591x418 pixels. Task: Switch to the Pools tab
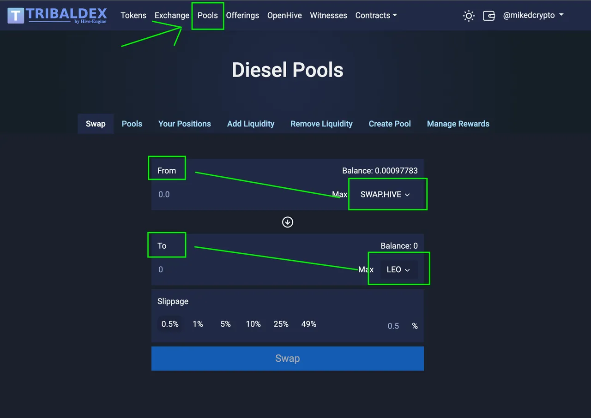pos(132,124)
